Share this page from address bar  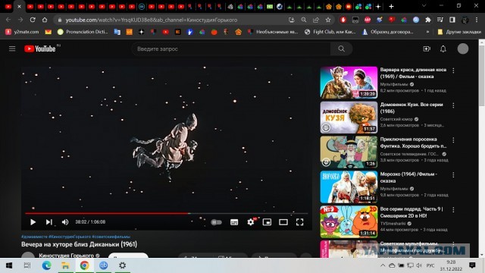316,20
